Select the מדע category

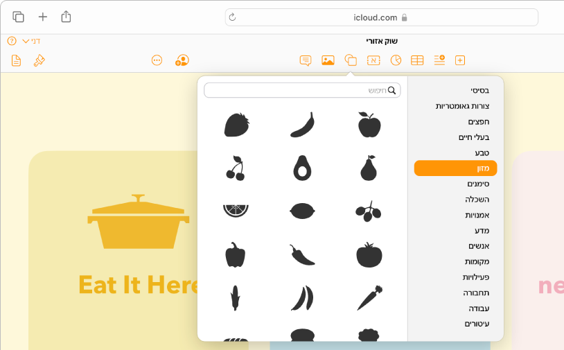coord(482,231)
